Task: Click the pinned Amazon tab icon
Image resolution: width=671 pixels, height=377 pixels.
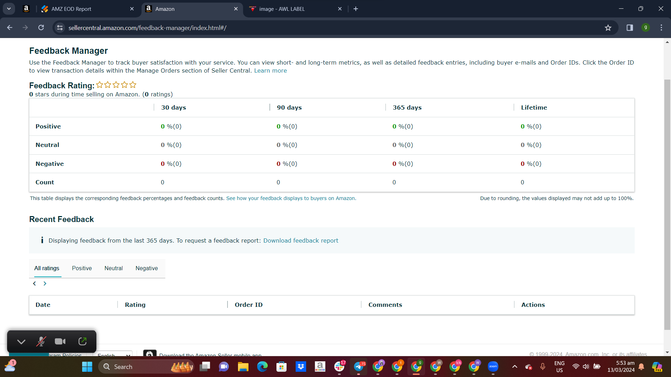Action: (x=26, y=9)
